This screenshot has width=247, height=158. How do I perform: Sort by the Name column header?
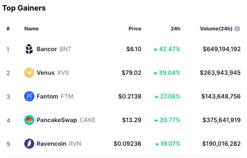coord(31,29)
